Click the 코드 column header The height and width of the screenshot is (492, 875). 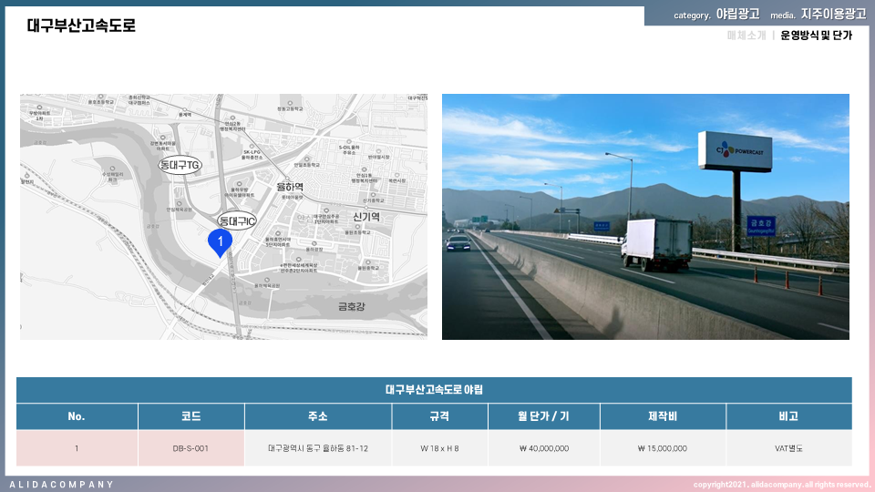190,416
